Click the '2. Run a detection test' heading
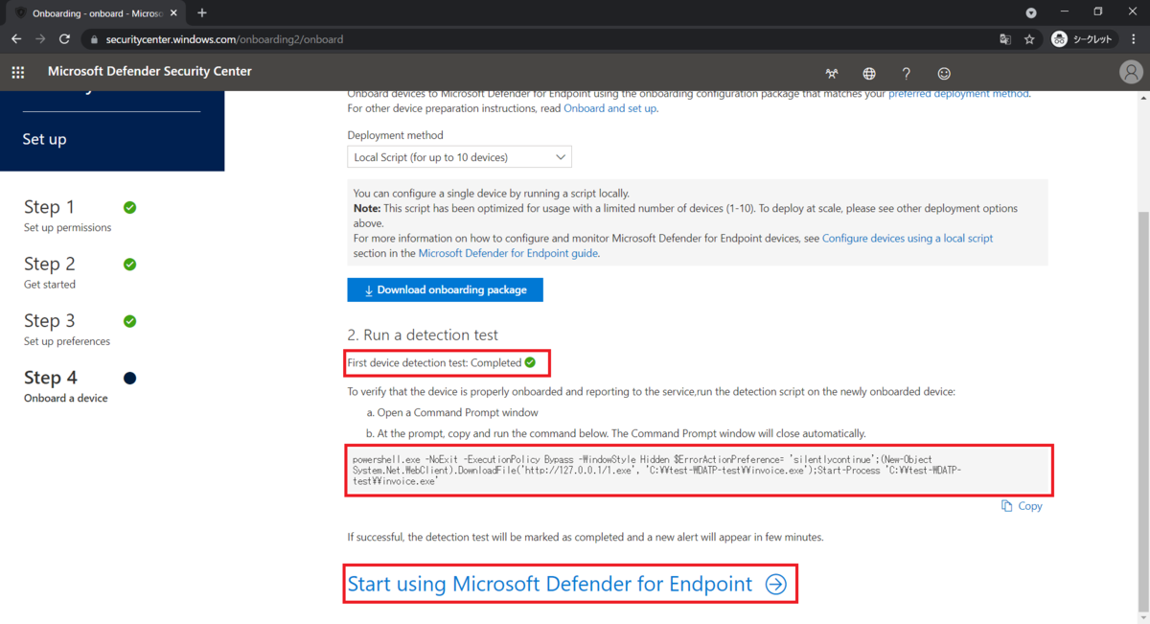1150x624 pixels. [x=423, y=335]
